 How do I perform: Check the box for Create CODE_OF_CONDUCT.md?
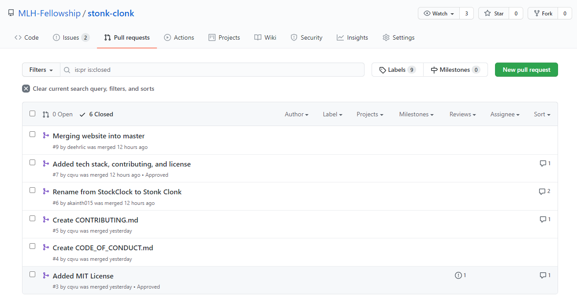tap(32, 246)
